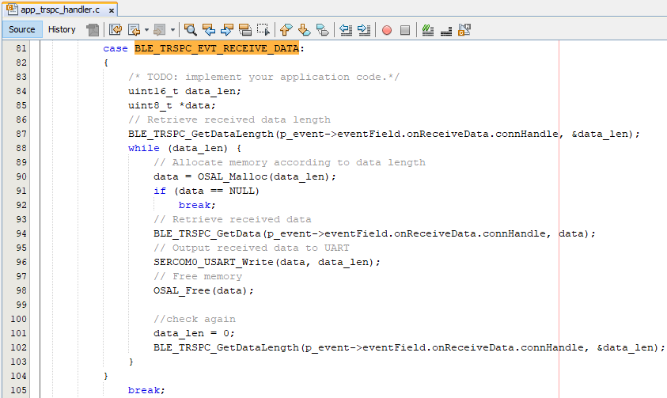
Task: Go to the next search occurrence
Action: 227,30
